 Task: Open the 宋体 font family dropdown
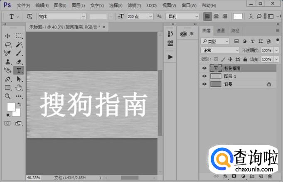84,17
